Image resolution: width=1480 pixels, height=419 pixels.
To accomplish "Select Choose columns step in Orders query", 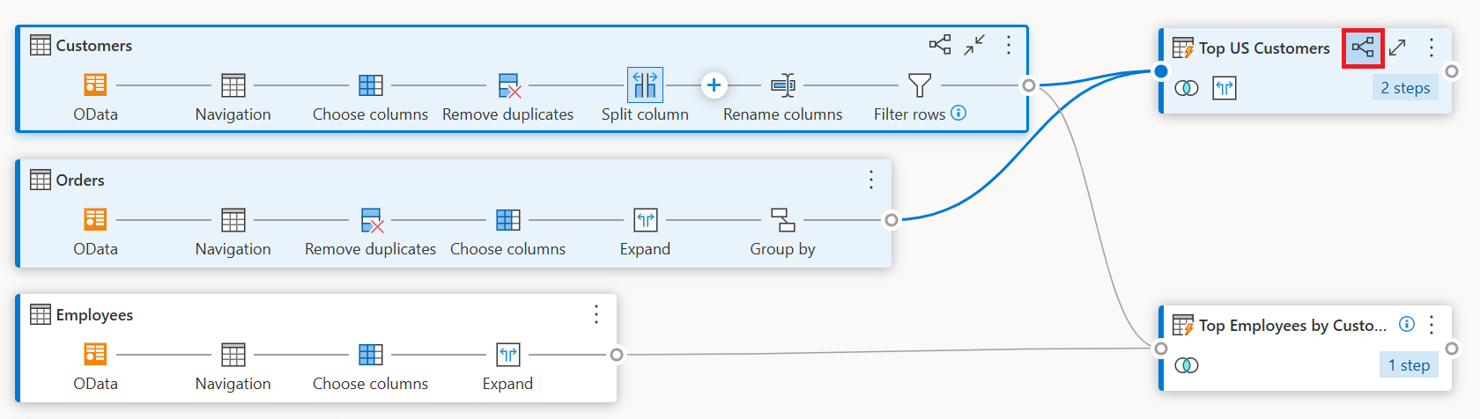I will pos(508,220).
